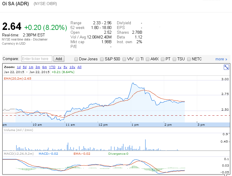Click the Vol / Avg. value 12.06M/2.40M

(99, 37)
